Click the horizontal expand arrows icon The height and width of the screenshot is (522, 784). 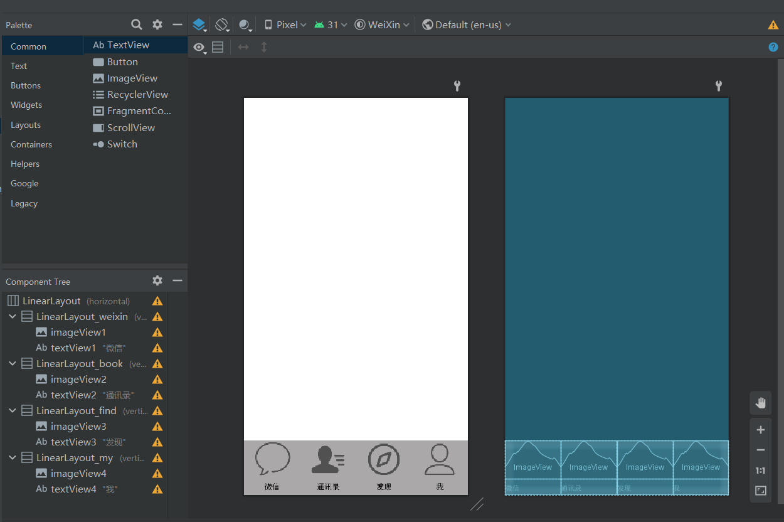click(x=243, y=47)
